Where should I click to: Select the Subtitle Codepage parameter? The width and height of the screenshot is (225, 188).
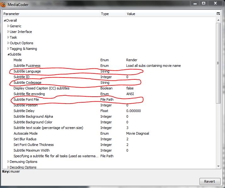tap(27, 83)
